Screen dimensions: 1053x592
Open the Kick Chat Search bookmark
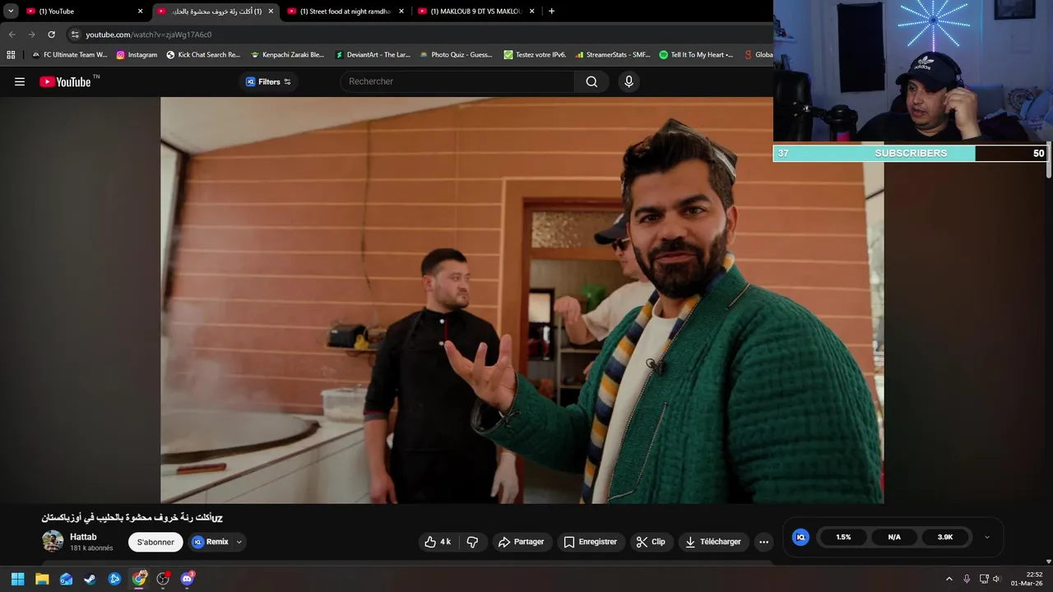click(x=203, y=54)
